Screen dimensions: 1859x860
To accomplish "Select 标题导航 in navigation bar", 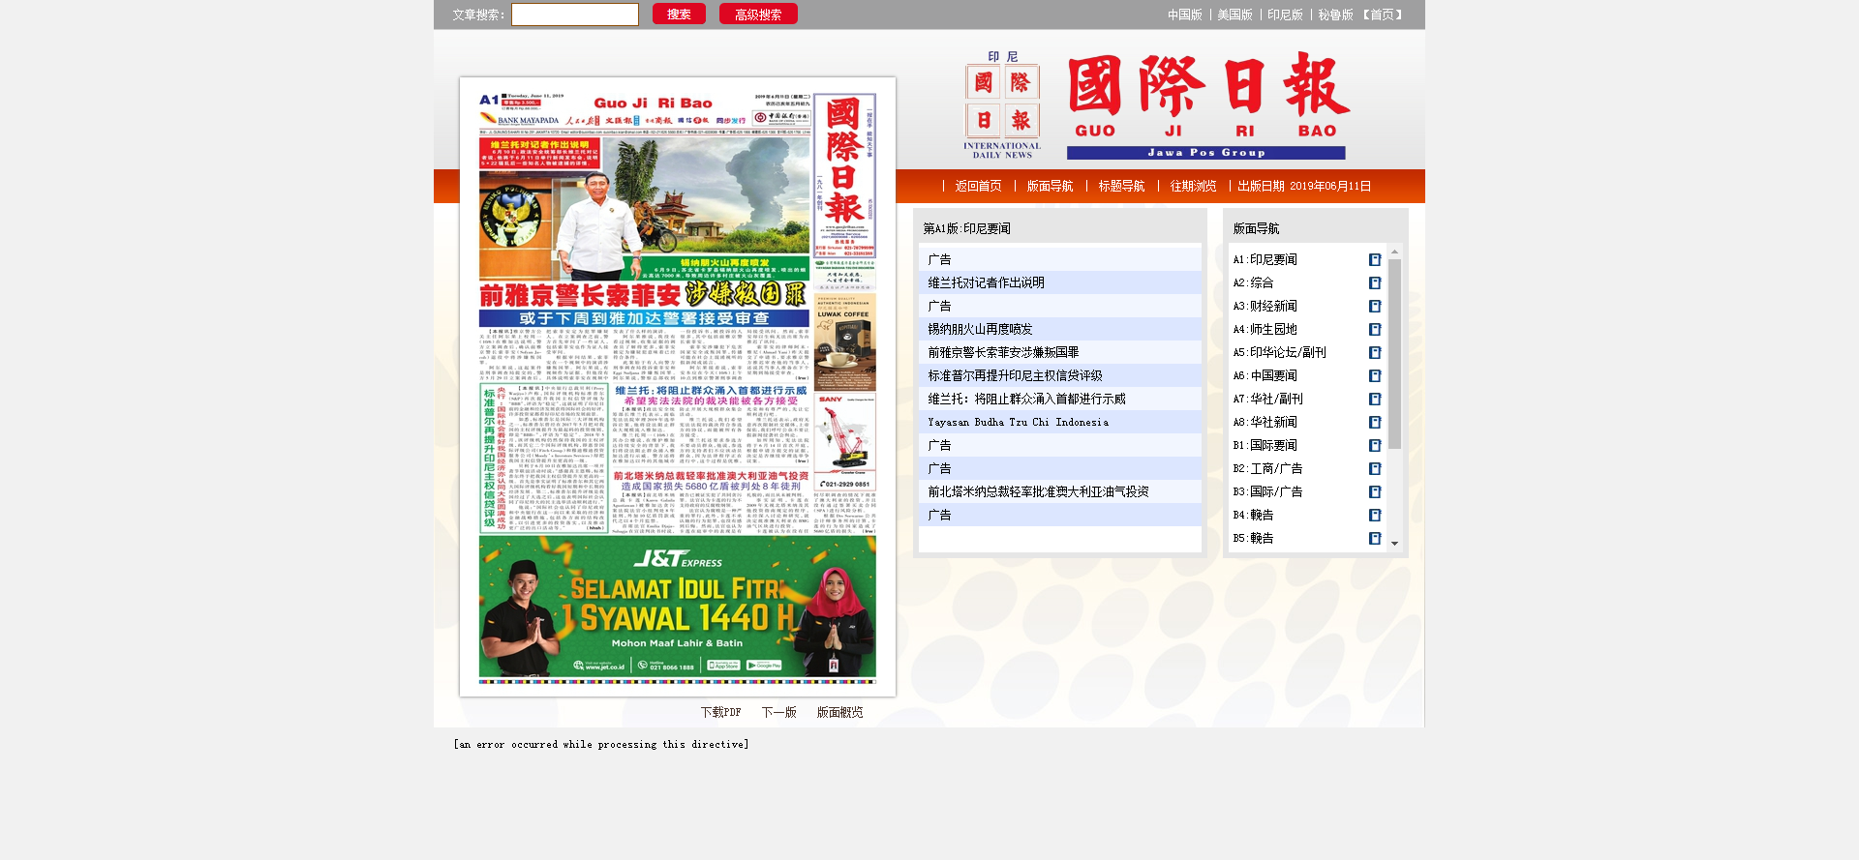I will [x=1121, y=186].
